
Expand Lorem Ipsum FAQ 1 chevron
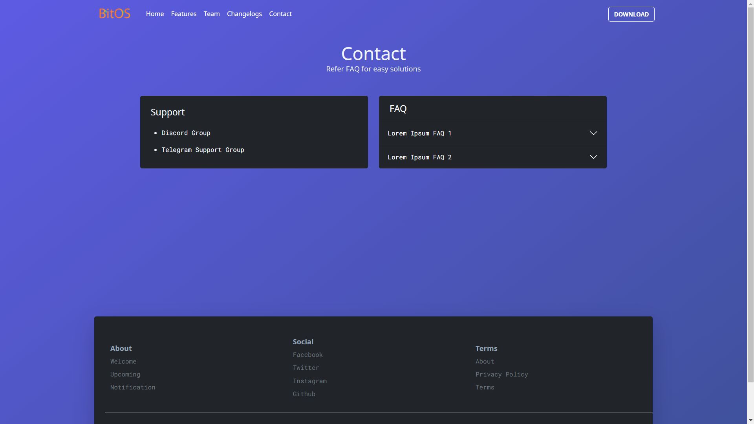[593, 133]
